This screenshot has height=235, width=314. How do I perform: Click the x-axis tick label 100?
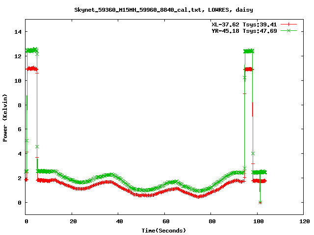click(259, 221)
